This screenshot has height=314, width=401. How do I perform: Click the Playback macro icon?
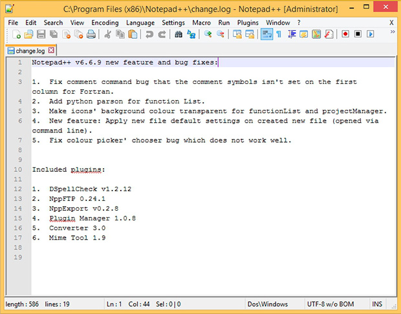[371, 34]
